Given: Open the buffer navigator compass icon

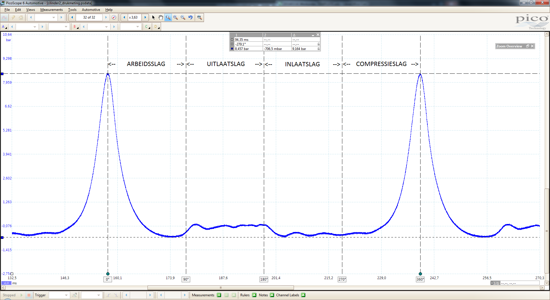Looking at the screenshot, I should (x=114, y=17).
